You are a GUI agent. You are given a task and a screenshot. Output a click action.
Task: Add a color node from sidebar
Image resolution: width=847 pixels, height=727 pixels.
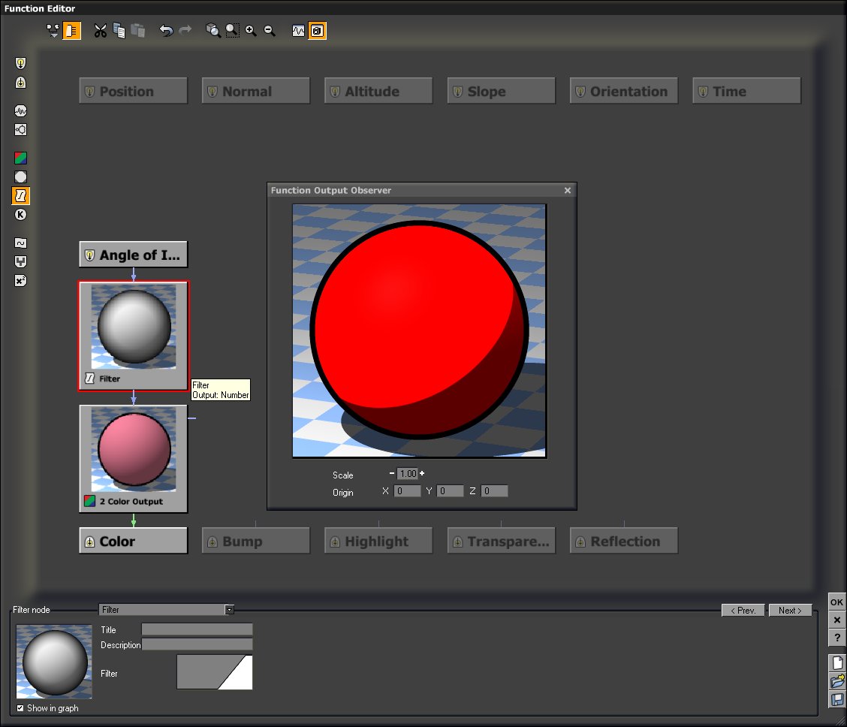pos(21,158)
